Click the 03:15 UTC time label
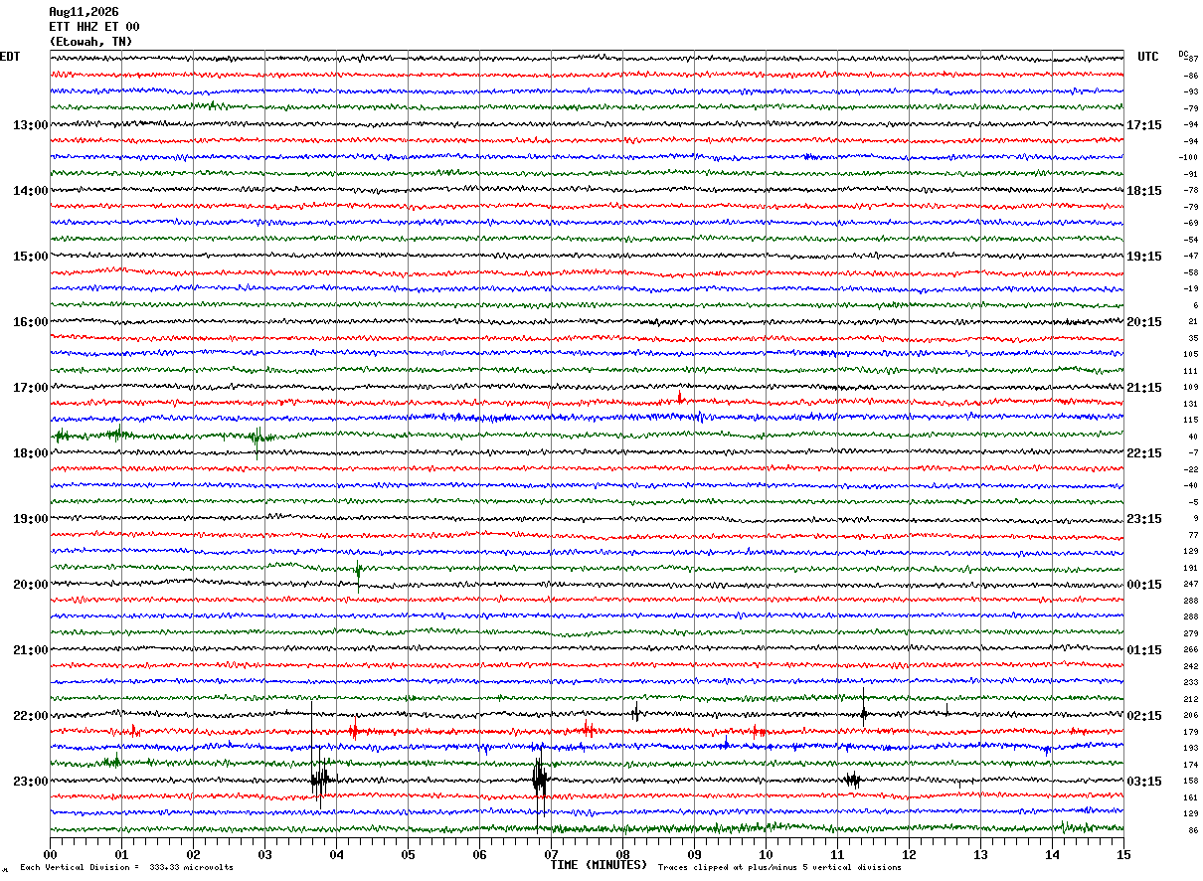The height and width of the screenshot is (881, 1203). (x=1144, y=782)
